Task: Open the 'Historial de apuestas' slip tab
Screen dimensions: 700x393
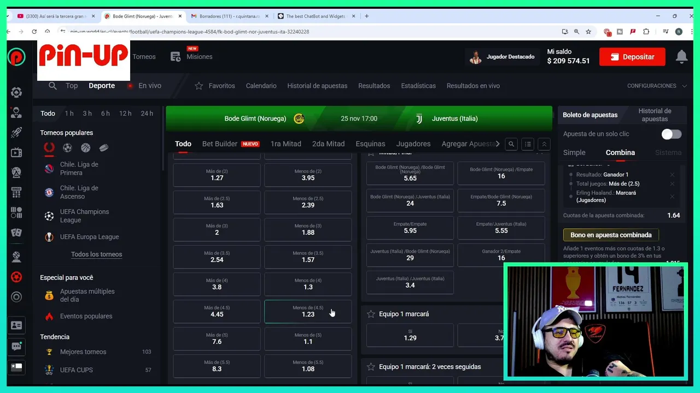Action: click(655, 115)
